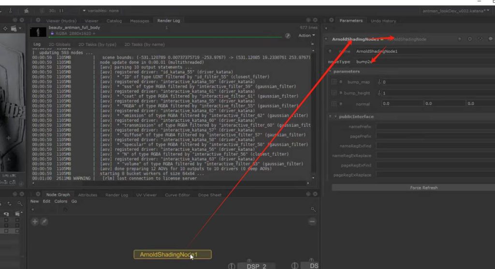The height and width of the screenshot is (269, 495).
Task: Toggle the bump_height parameter checkbox
Action: (x=334, y=93)
